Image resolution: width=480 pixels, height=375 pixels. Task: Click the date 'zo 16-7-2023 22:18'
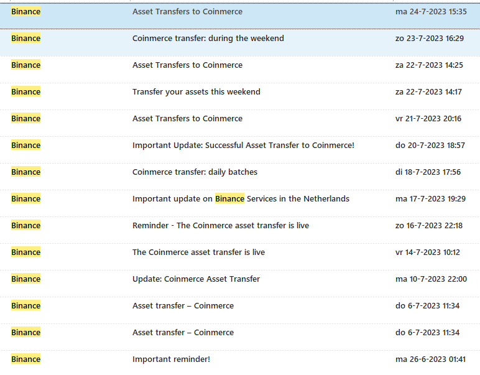coord(429,225)
